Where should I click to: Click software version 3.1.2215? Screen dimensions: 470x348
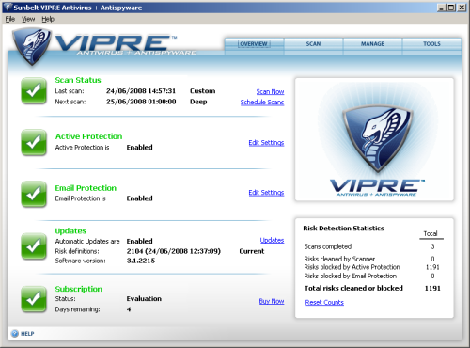coord(141,261)
